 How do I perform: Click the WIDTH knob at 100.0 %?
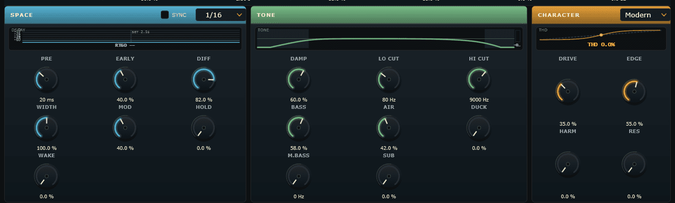(x=46, y=128)
